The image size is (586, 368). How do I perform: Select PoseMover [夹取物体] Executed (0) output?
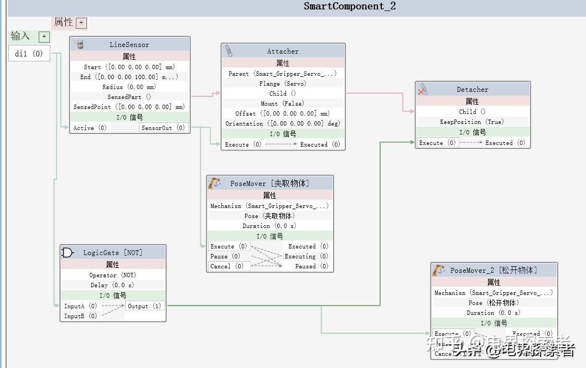(x=308, y=246)
